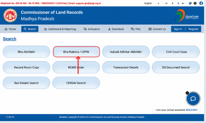The image size is (206, 123).
Task: Select the Bhu-Naksha / UIPIN search option
Action: point(76,52)
